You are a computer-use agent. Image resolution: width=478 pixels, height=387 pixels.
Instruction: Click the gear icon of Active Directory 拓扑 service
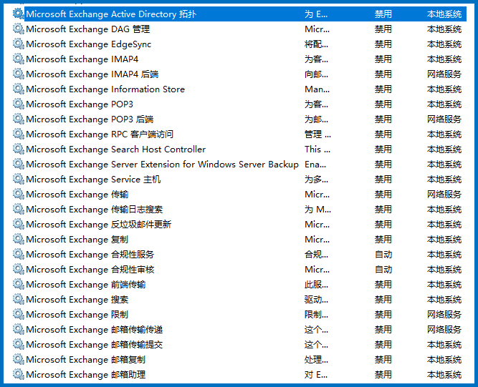coord(19,14)
